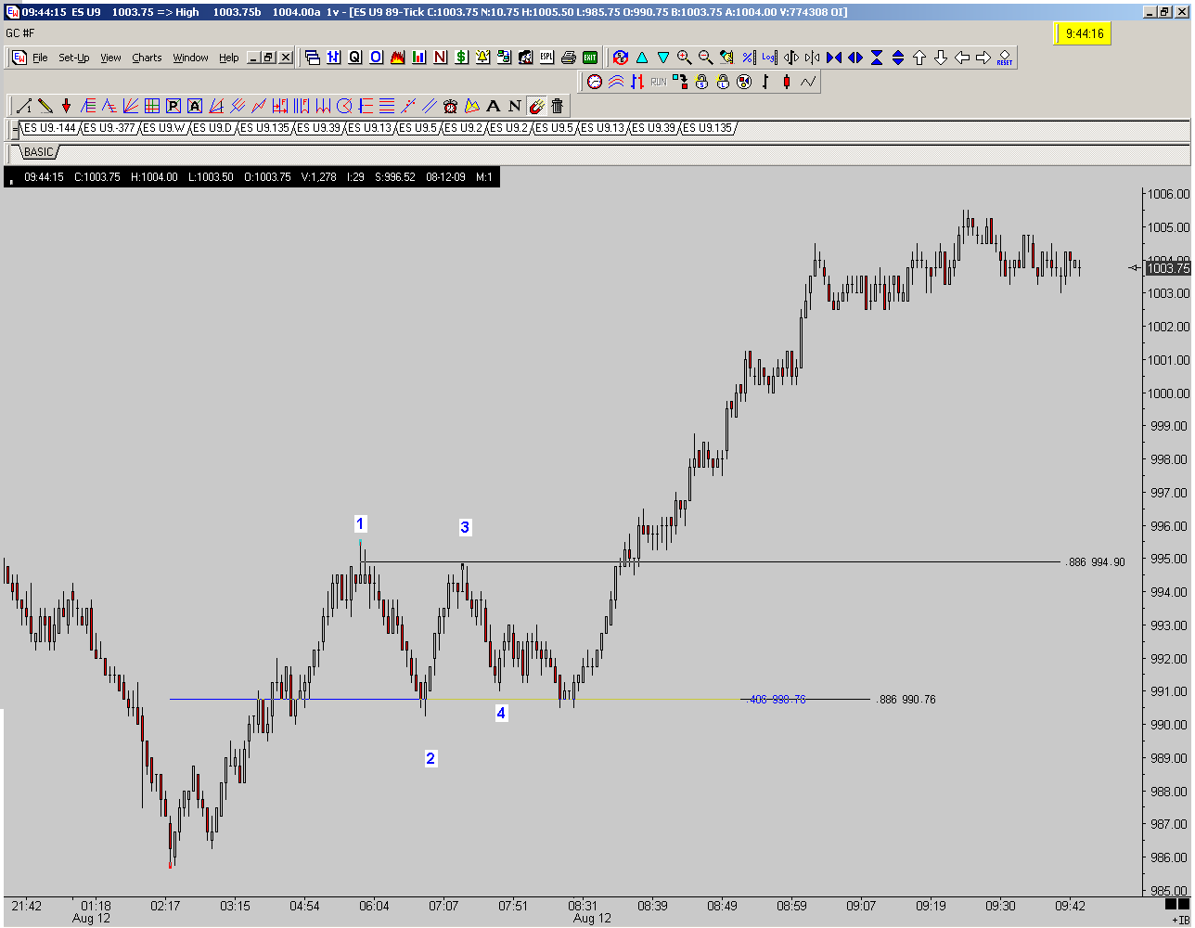Click the trash can delete tool
This screenshot has width=1195, height=928.
(x=557, y=106)
